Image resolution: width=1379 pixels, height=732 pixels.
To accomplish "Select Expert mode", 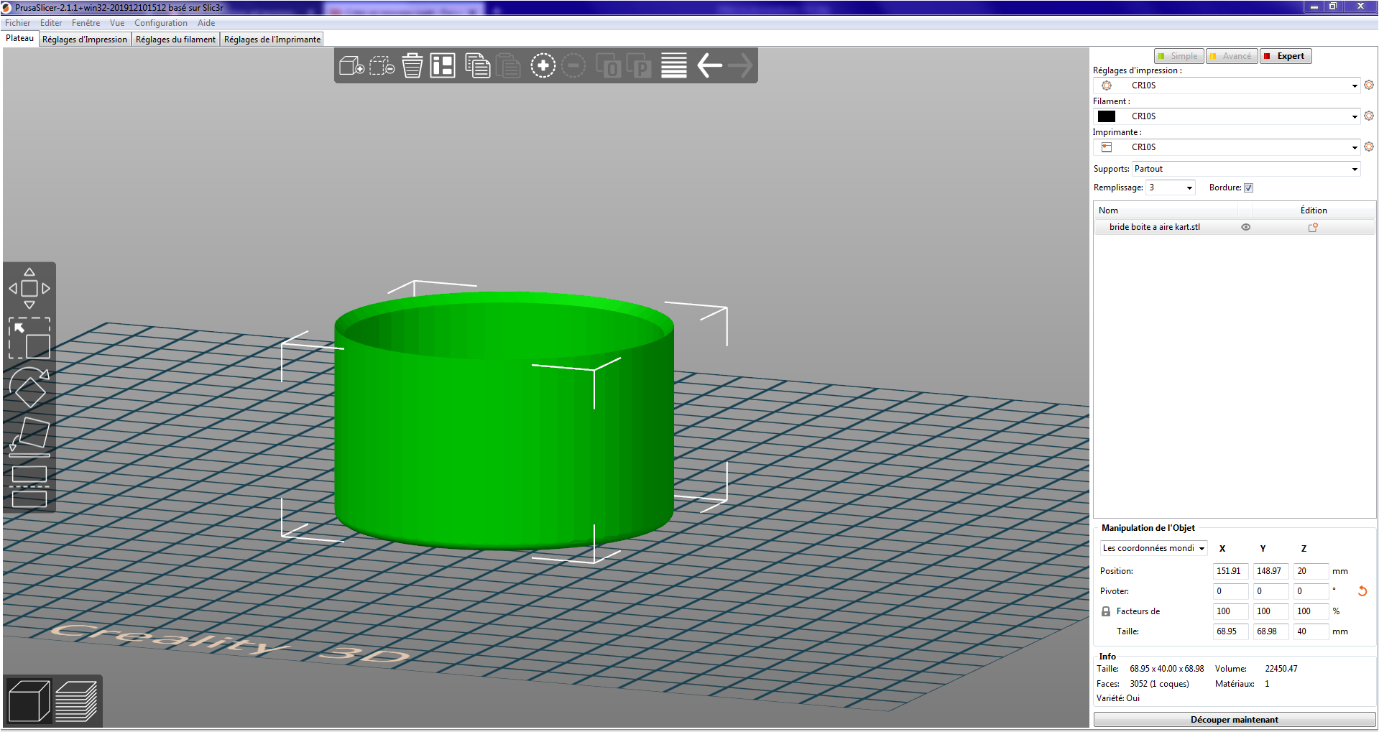I will coord(1286,56).
